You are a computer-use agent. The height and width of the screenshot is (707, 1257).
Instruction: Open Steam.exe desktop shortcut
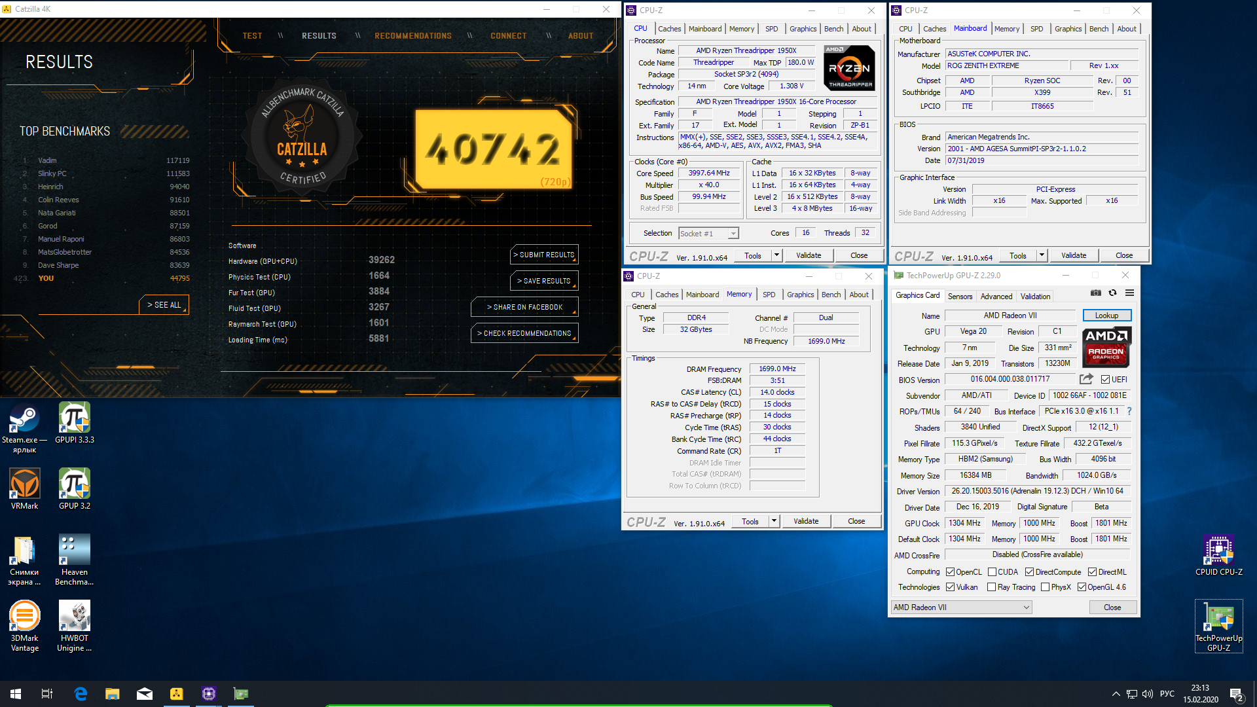click(24, 427)
